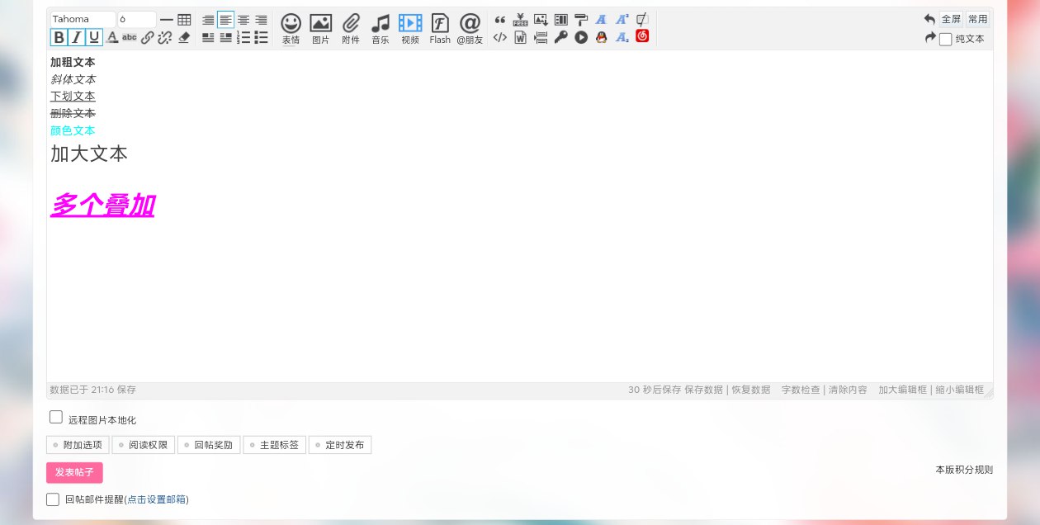The width and height of the screenshot is (1040, 525).
Task: Insert Flash content
Action: pyautogui.click(x=440, y=28)
